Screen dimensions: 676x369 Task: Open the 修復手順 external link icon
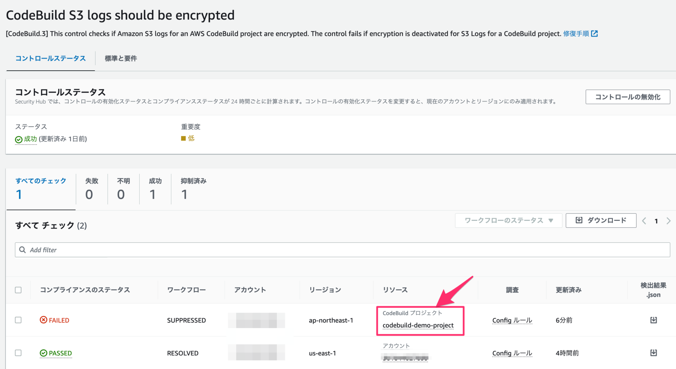pos(594,33)
